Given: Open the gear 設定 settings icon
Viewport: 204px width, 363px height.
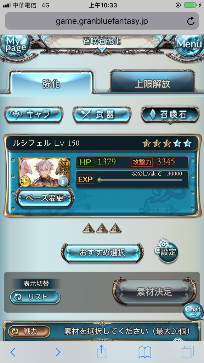Looking at the screenshot, I should (x=167, y=251).
